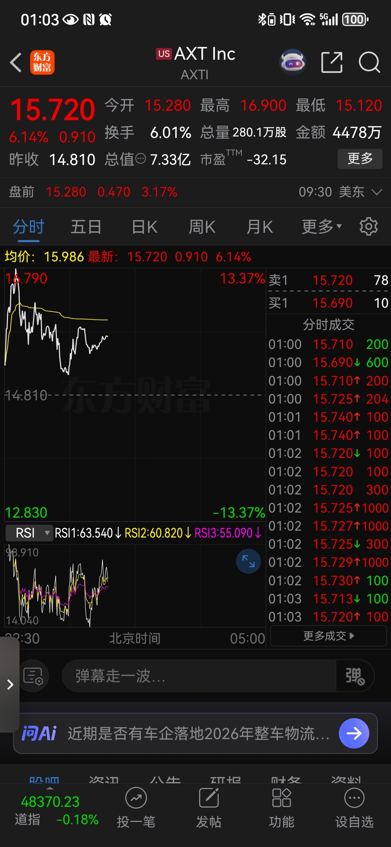Image resolution: width=391 pixels, height=847 pixels.
Task: Tap the RSI indicator sub-chart
Action: pos(135,586)
